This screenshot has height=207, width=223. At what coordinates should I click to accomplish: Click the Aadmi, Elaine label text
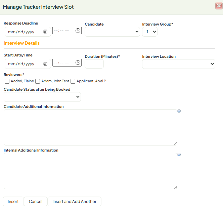[x=22, y=81]
